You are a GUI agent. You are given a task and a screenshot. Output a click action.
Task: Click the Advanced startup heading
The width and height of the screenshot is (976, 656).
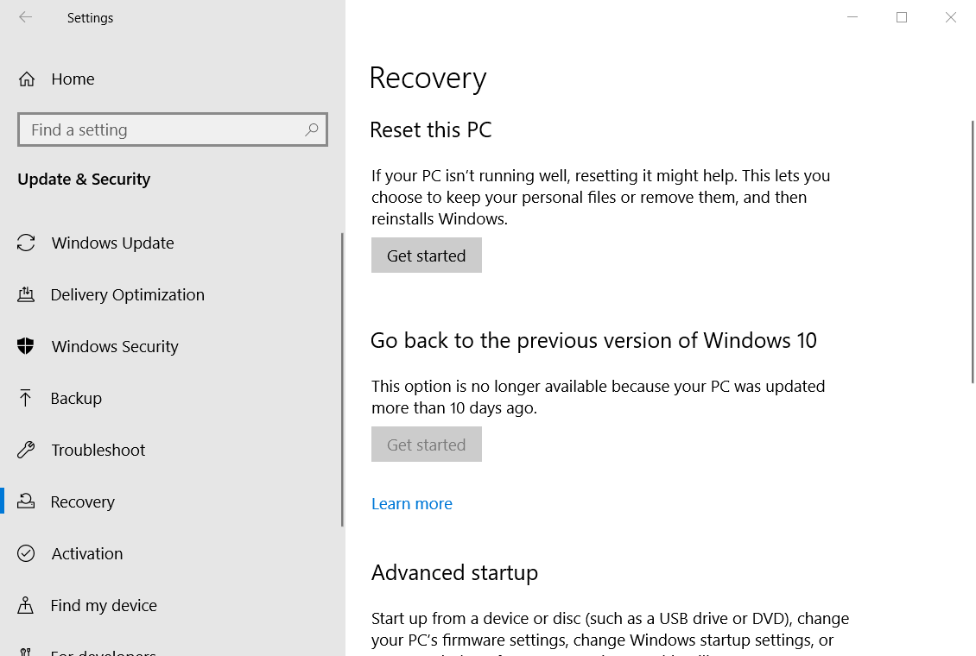point(454,572)
